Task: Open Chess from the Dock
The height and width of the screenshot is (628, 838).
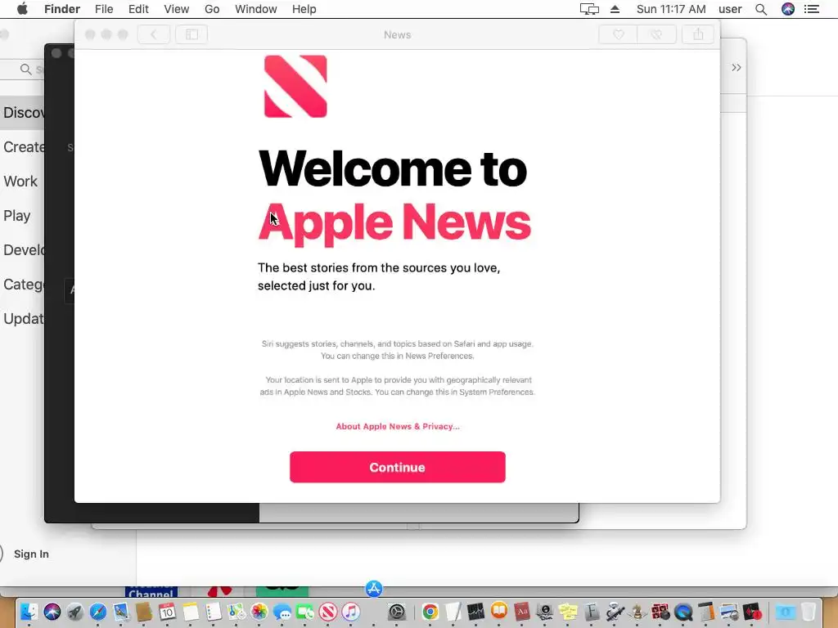Action: [x=638, y=612]
